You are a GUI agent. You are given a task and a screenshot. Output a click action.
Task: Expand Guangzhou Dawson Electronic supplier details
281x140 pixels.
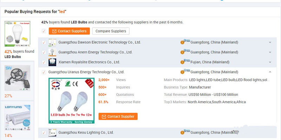click(270, 42)
